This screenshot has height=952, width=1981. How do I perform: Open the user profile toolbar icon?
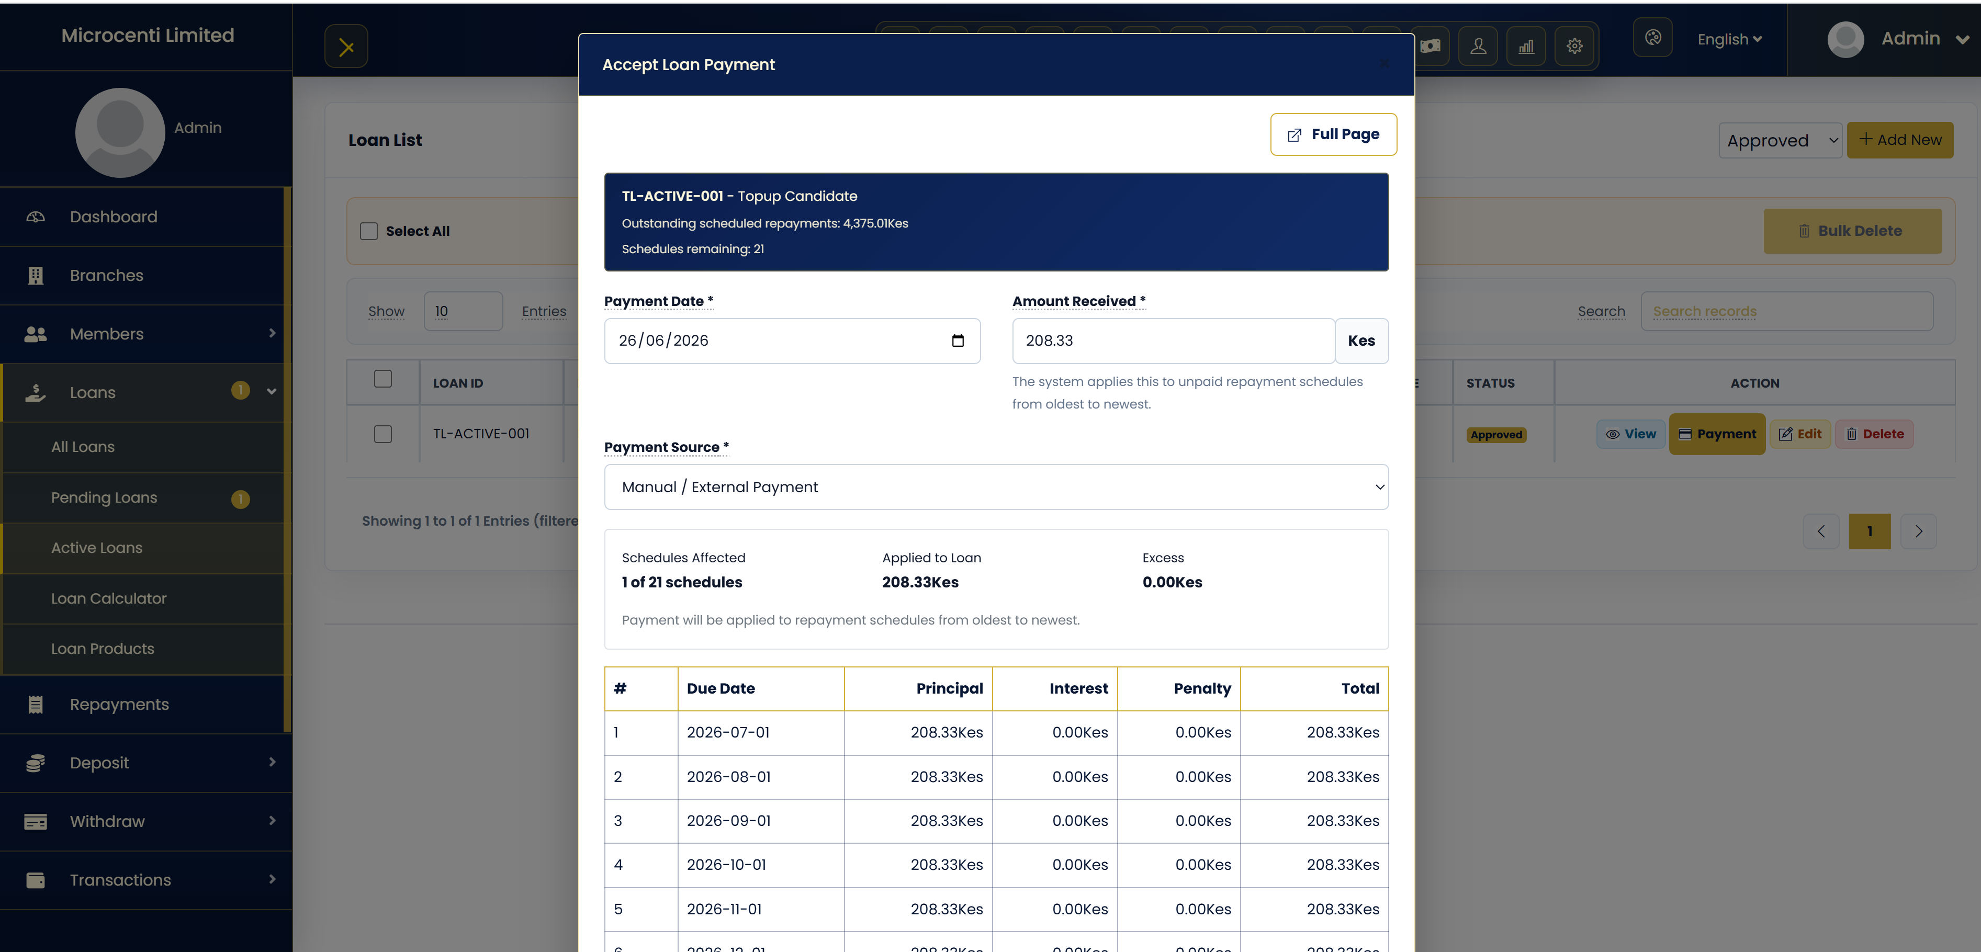pyautogui.click(x=1478, y=46)
